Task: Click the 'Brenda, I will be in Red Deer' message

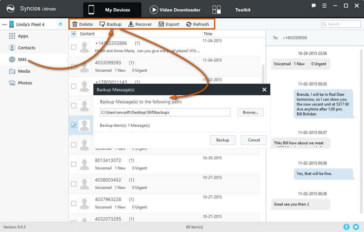Action: click(323, 104)
